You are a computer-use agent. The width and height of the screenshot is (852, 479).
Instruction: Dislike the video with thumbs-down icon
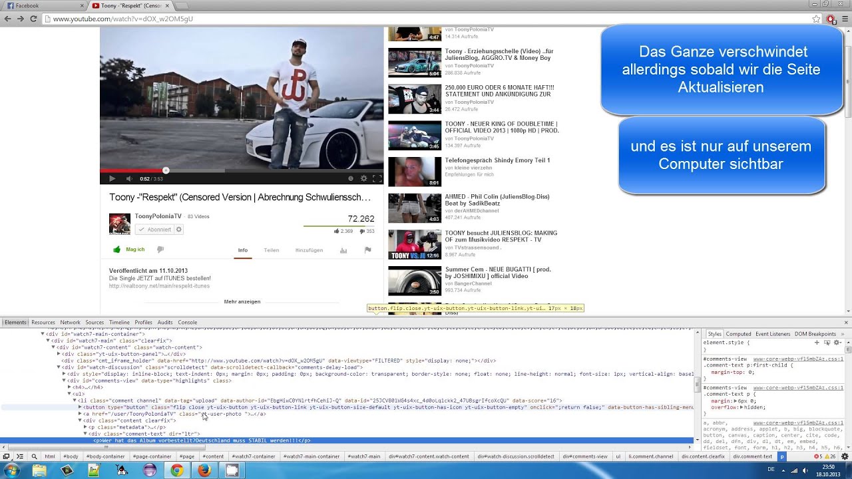(x=160, y=249)
